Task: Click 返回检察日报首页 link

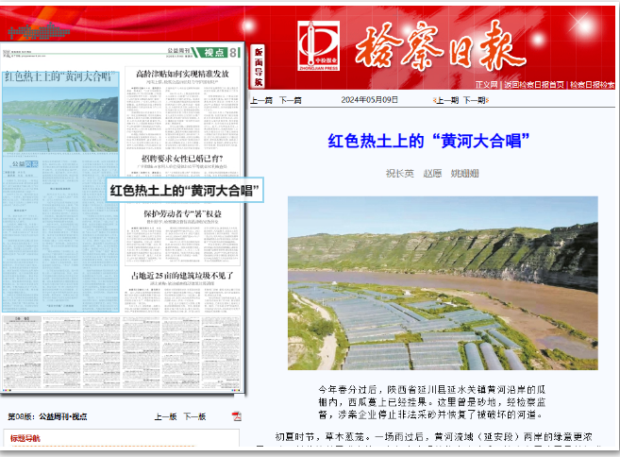Action: click(x=534, y=85)
